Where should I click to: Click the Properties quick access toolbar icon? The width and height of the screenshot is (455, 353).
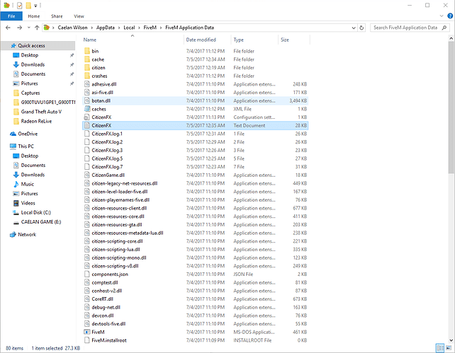[19, 5]
